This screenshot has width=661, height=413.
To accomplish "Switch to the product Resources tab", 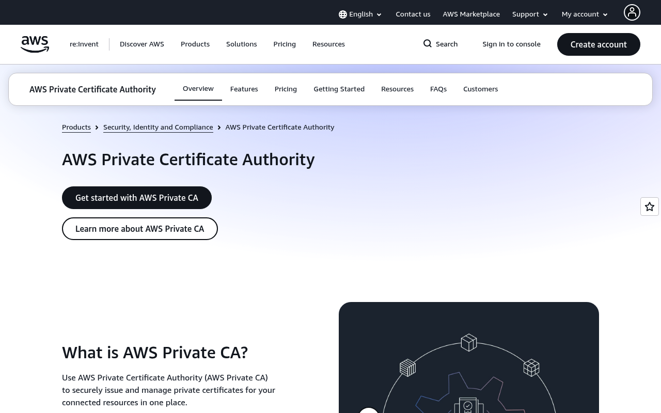I will point(397,89).
